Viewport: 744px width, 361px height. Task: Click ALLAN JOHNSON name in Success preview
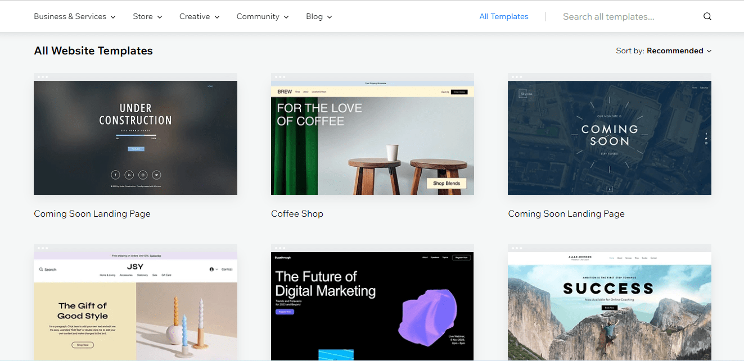[580, 257]
